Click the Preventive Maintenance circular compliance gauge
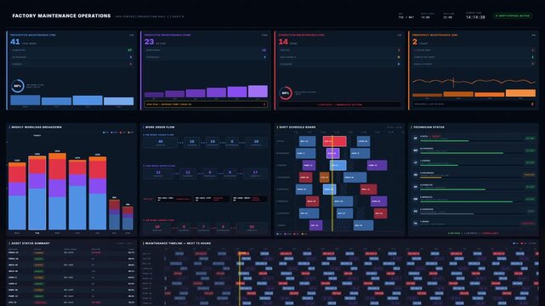This screenshot has width=545, height=306. tap(17, 86)
